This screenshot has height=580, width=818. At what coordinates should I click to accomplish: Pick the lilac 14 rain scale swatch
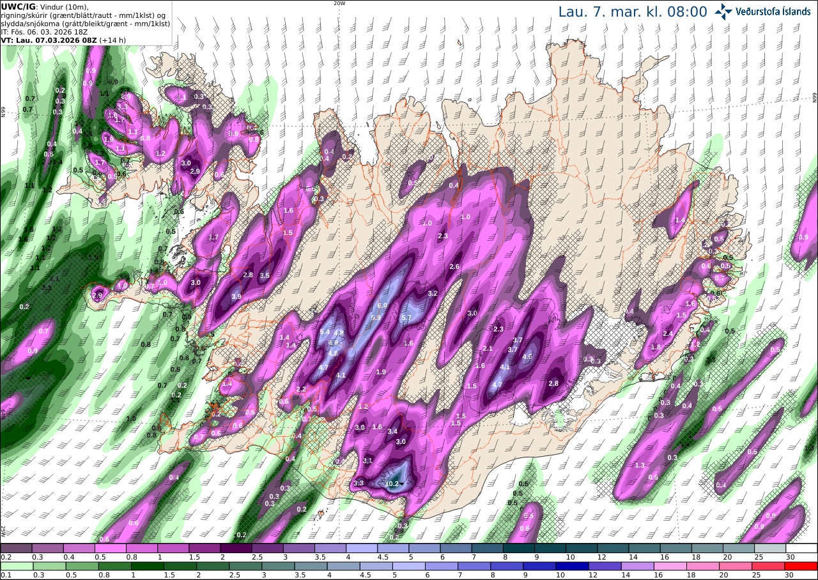coord(637,565)
